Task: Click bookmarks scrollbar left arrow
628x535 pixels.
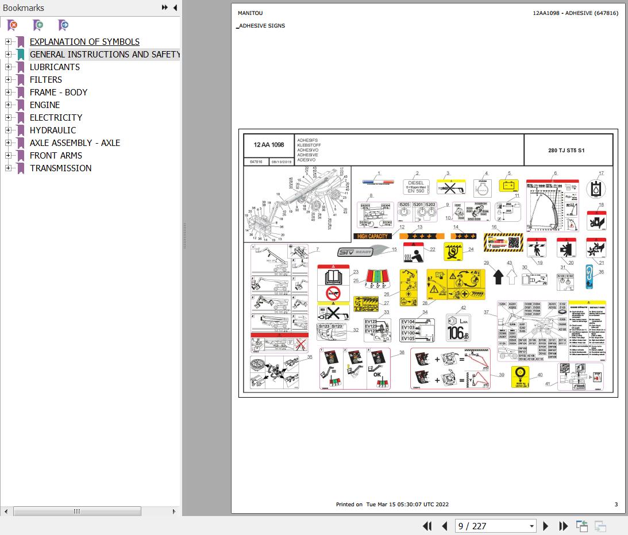Action: pos(6,511)
